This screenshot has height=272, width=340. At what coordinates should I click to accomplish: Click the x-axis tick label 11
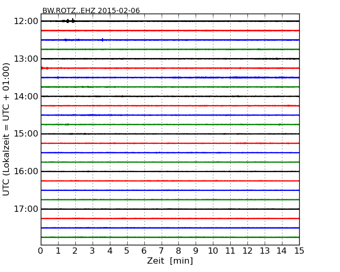pos(230,251)
